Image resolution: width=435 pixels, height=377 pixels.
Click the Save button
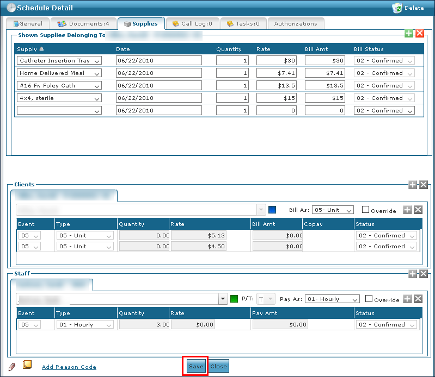pyautogui.click(x=195, y=366)
